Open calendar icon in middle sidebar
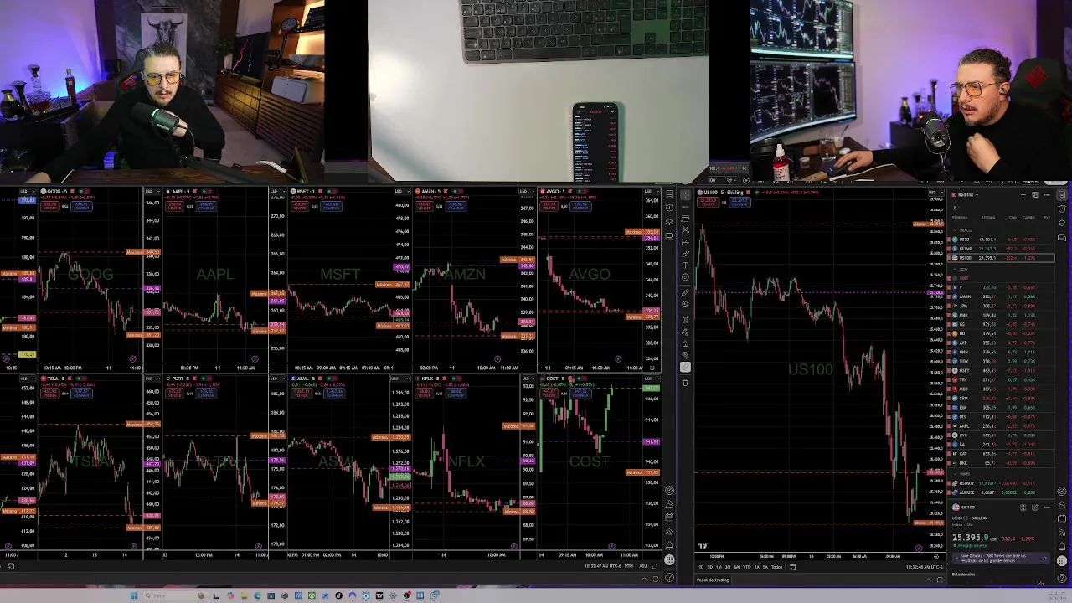The height and width of the screenshot is (603, 1072). pos(669,518)
